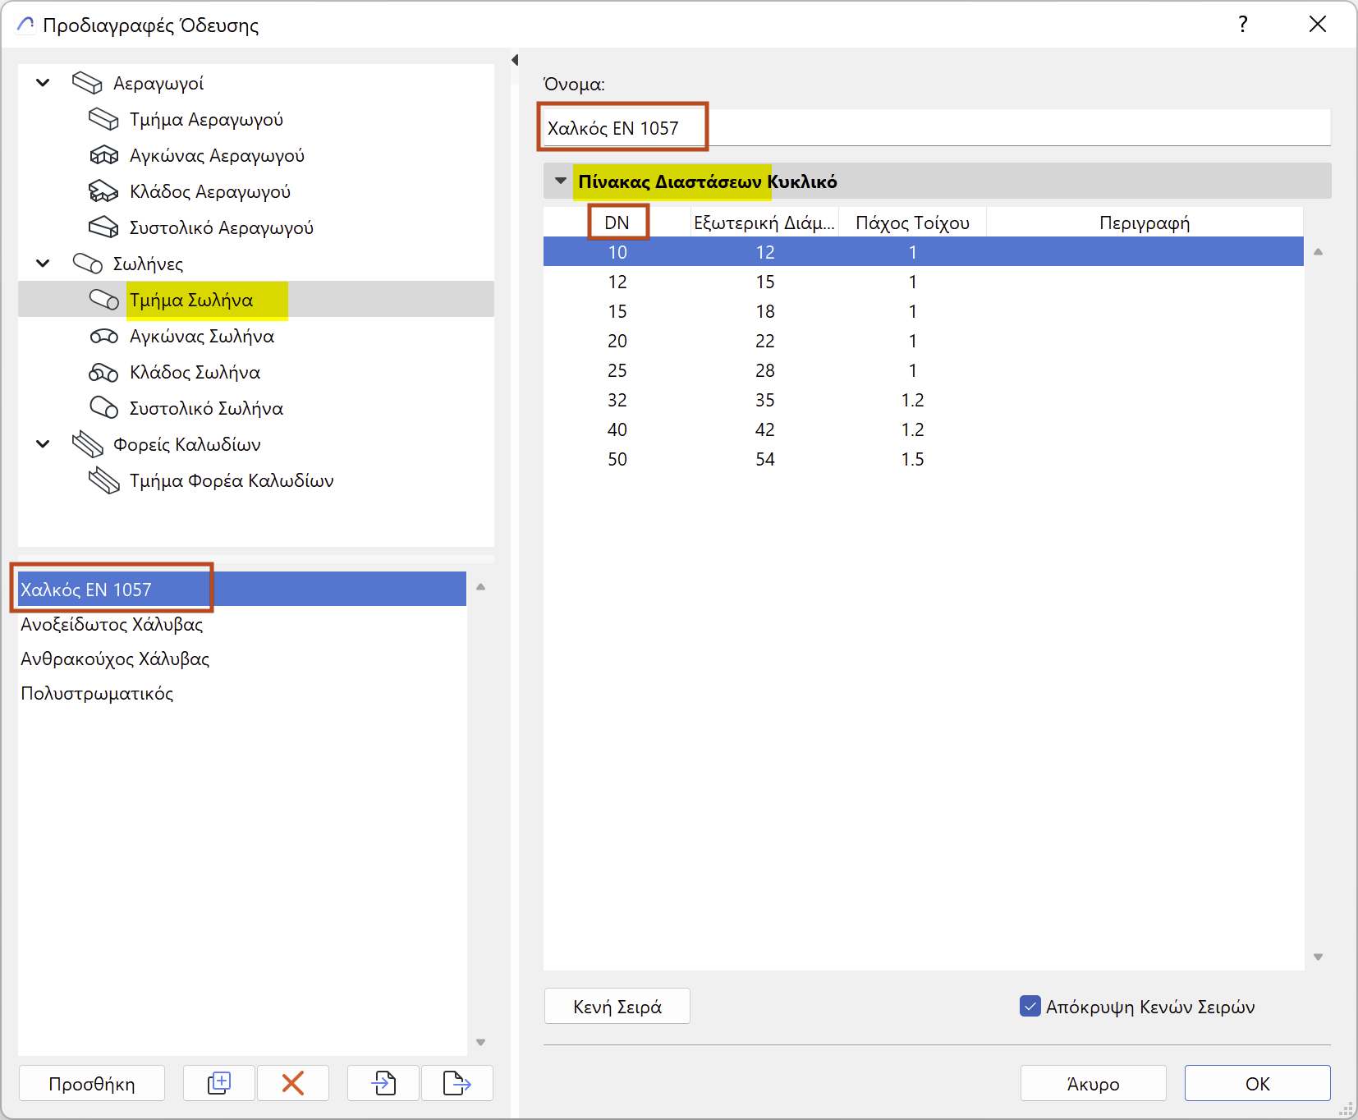Screen dimensions: 1358x1120
Task: Toggle Απόκρυψη Κενών Σειρών checkbox
Action: tap(1030, 1006)
